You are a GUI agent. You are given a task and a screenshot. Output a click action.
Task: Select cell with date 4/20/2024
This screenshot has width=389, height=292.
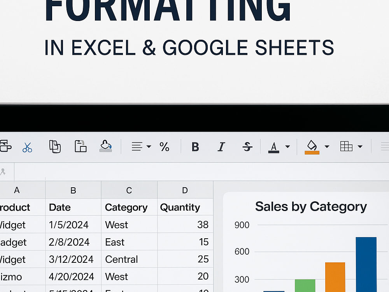point(73,276)
